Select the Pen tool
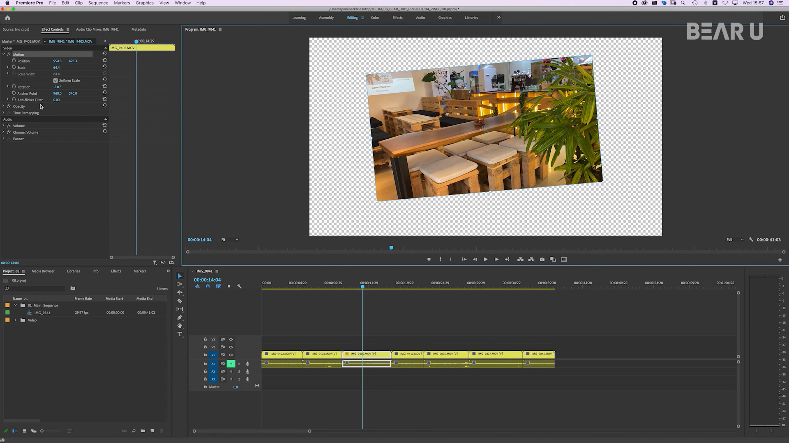Viewport: 789px width, 443px height. tap(180, 317)
